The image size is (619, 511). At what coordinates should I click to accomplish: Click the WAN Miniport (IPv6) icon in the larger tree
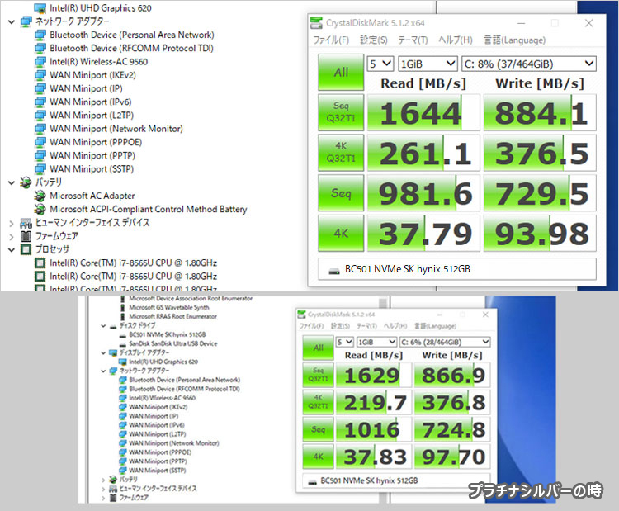40,102
